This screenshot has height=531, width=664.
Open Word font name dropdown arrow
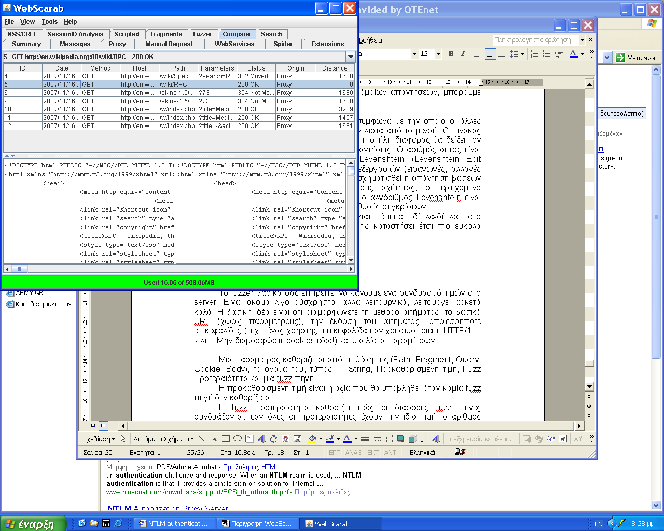414,54
